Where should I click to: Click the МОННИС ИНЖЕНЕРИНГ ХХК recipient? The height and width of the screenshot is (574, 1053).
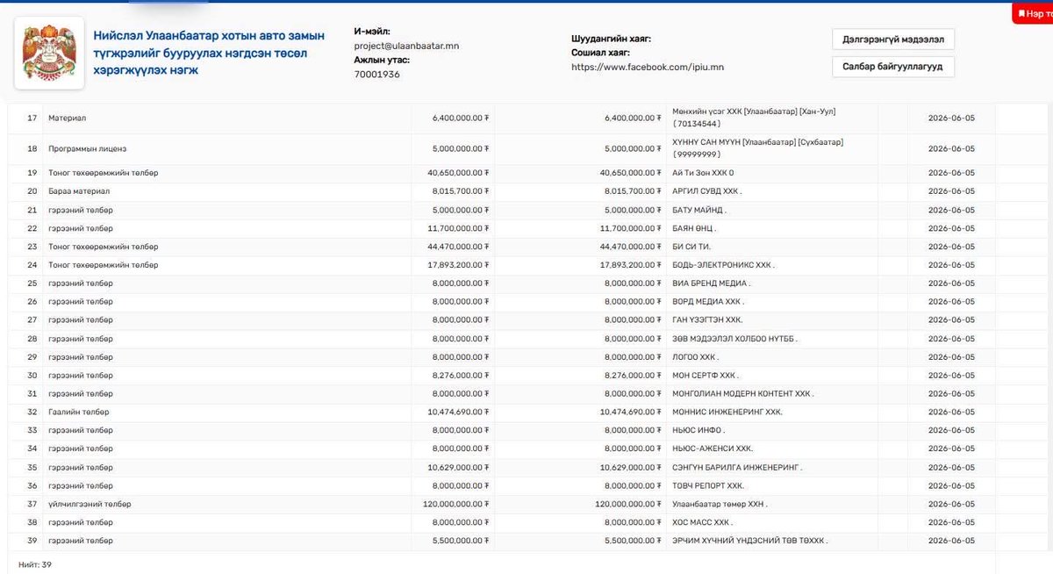[727, 412]
